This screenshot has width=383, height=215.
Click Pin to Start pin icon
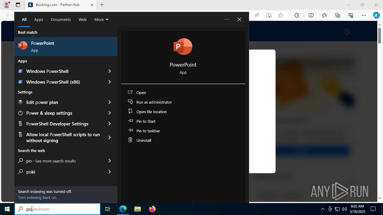click(x=130, y=121)
